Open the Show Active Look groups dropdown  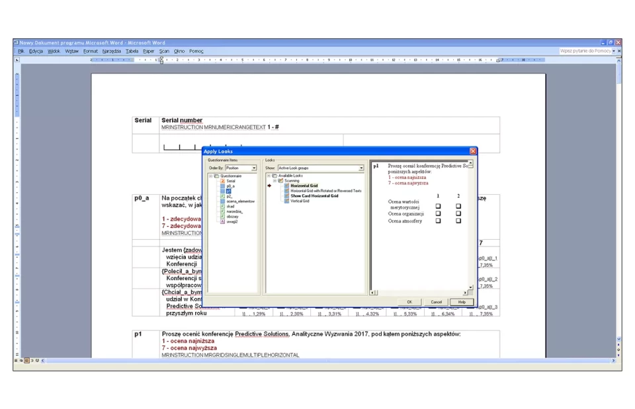pos(361,168)
